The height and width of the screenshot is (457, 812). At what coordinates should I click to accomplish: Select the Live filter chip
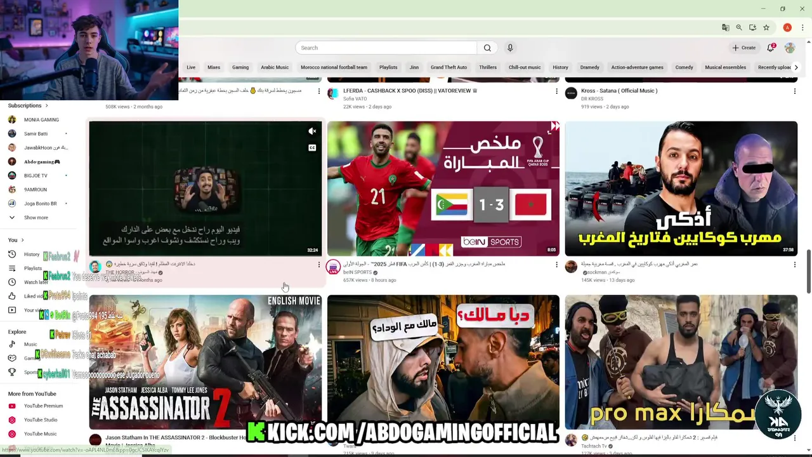pos(191,67)
